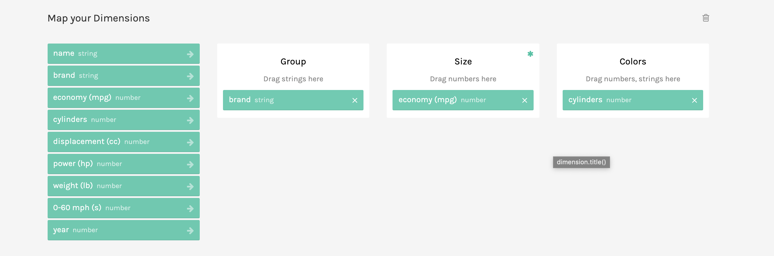
Task: Click the trash icon to clear mappings
Action: (x=705, y=18)
